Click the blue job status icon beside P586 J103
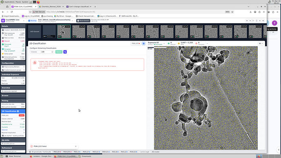This screenshot has height=158, width=281. tap(143, 44)
